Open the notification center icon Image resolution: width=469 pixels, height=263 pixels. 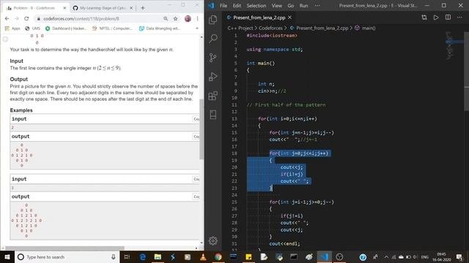pos(459,256)
